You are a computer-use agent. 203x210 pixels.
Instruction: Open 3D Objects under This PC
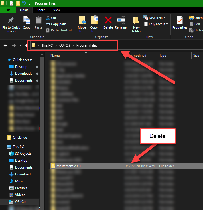pos(20,153)
